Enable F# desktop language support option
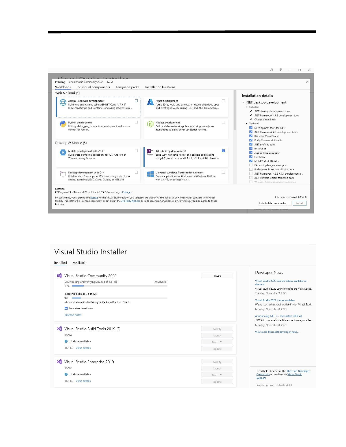 (251, 165)
